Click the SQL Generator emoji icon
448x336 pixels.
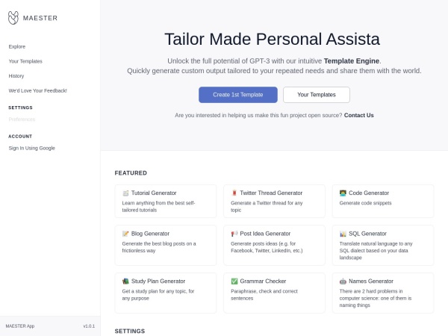pos(343,234)
